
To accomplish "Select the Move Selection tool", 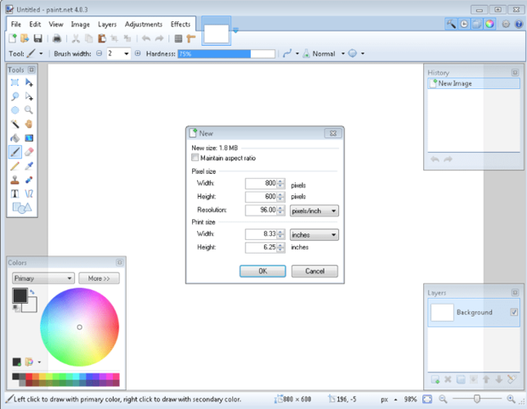I will pyautogui.click(x=29, y=97).
